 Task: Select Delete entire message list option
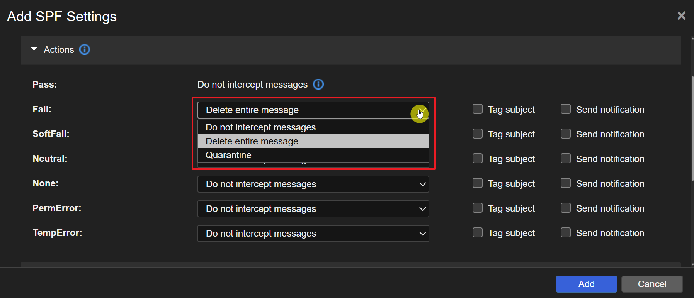coord(252,141)
